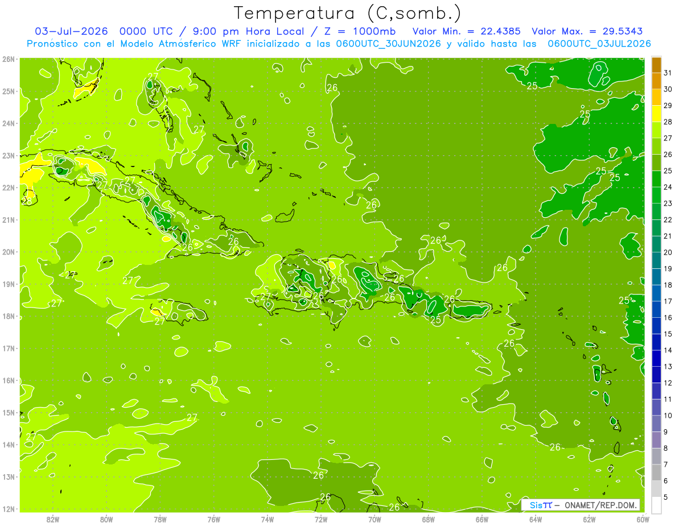Click the 'Valor Min. = 22.4385' readout
Screen dimensions: 683x527
pos(466,31)
